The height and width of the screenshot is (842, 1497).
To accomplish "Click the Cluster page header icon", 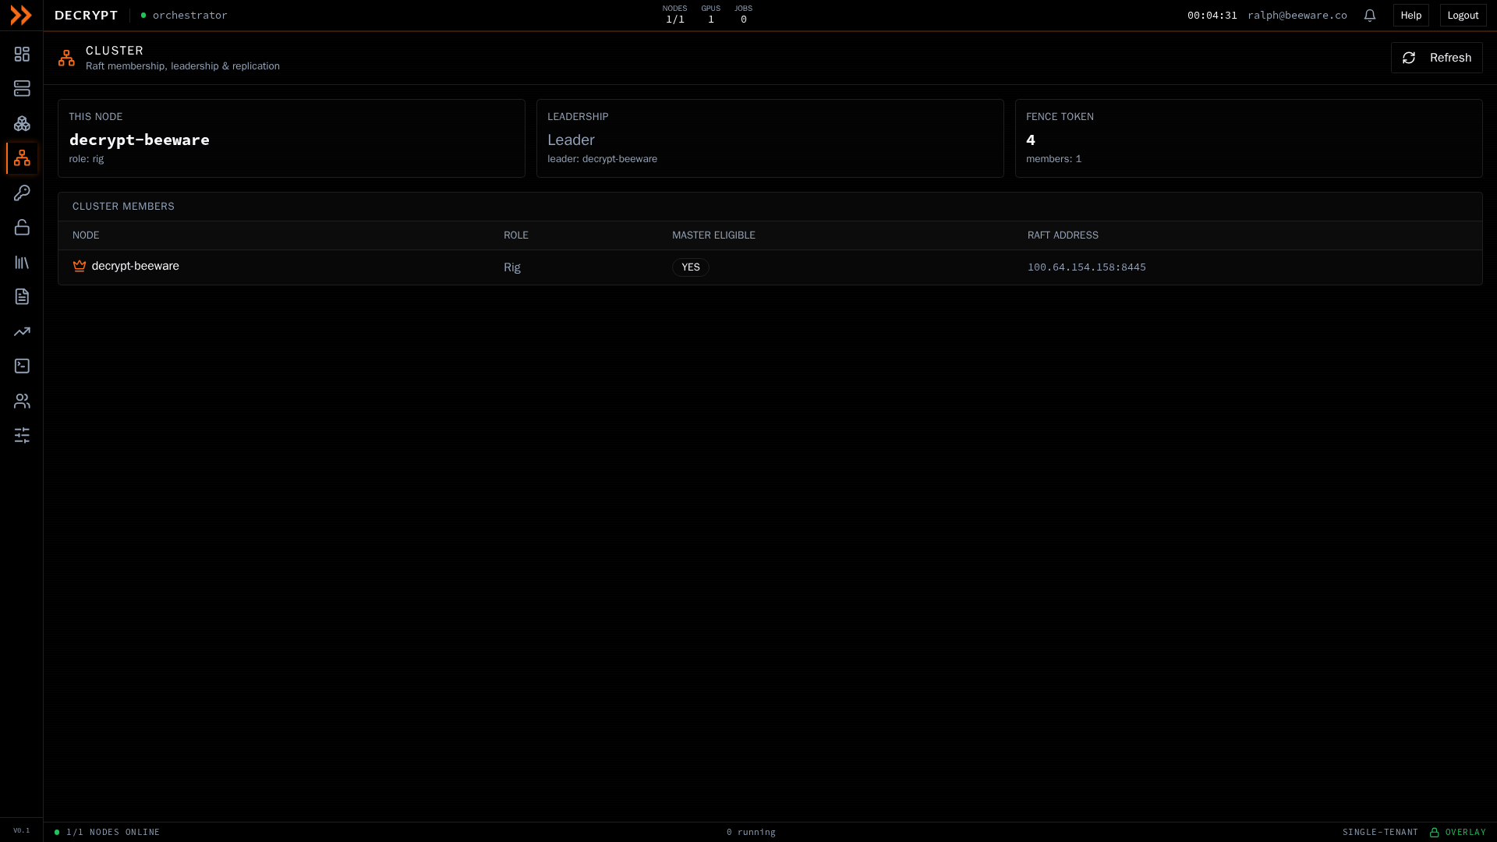I will [66, 58].
